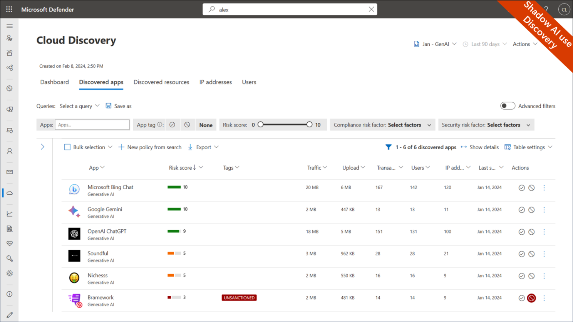Viewport: 573px width, 322px height.
Task: Click the Save as query icon
Action: point(108,105)
